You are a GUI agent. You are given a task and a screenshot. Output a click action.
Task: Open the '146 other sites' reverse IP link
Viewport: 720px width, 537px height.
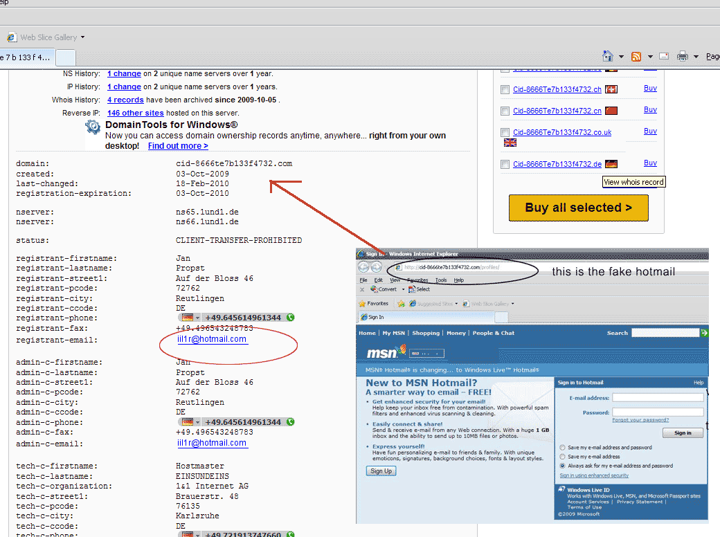tap(136, 113)
